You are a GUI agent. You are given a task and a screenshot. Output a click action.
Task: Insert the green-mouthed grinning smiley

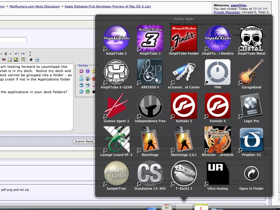[x=88, y=92]
